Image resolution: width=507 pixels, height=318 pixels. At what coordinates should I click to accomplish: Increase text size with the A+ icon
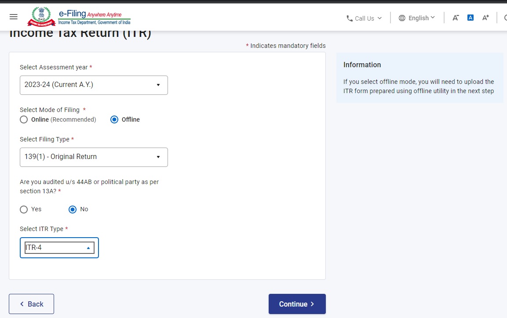(x=485, y=17)
